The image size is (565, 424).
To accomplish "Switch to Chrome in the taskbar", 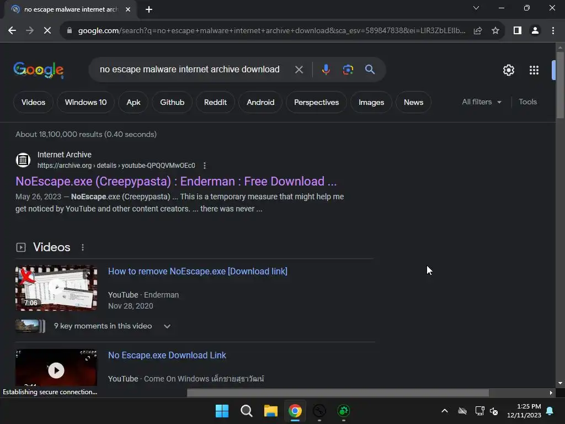I will coord(295,411).
